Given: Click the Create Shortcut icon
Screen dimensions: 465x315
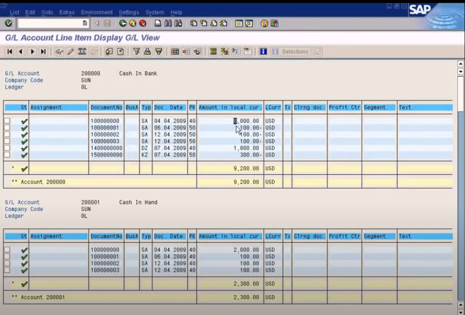Looking at the screenshot, I should (249, 24).
